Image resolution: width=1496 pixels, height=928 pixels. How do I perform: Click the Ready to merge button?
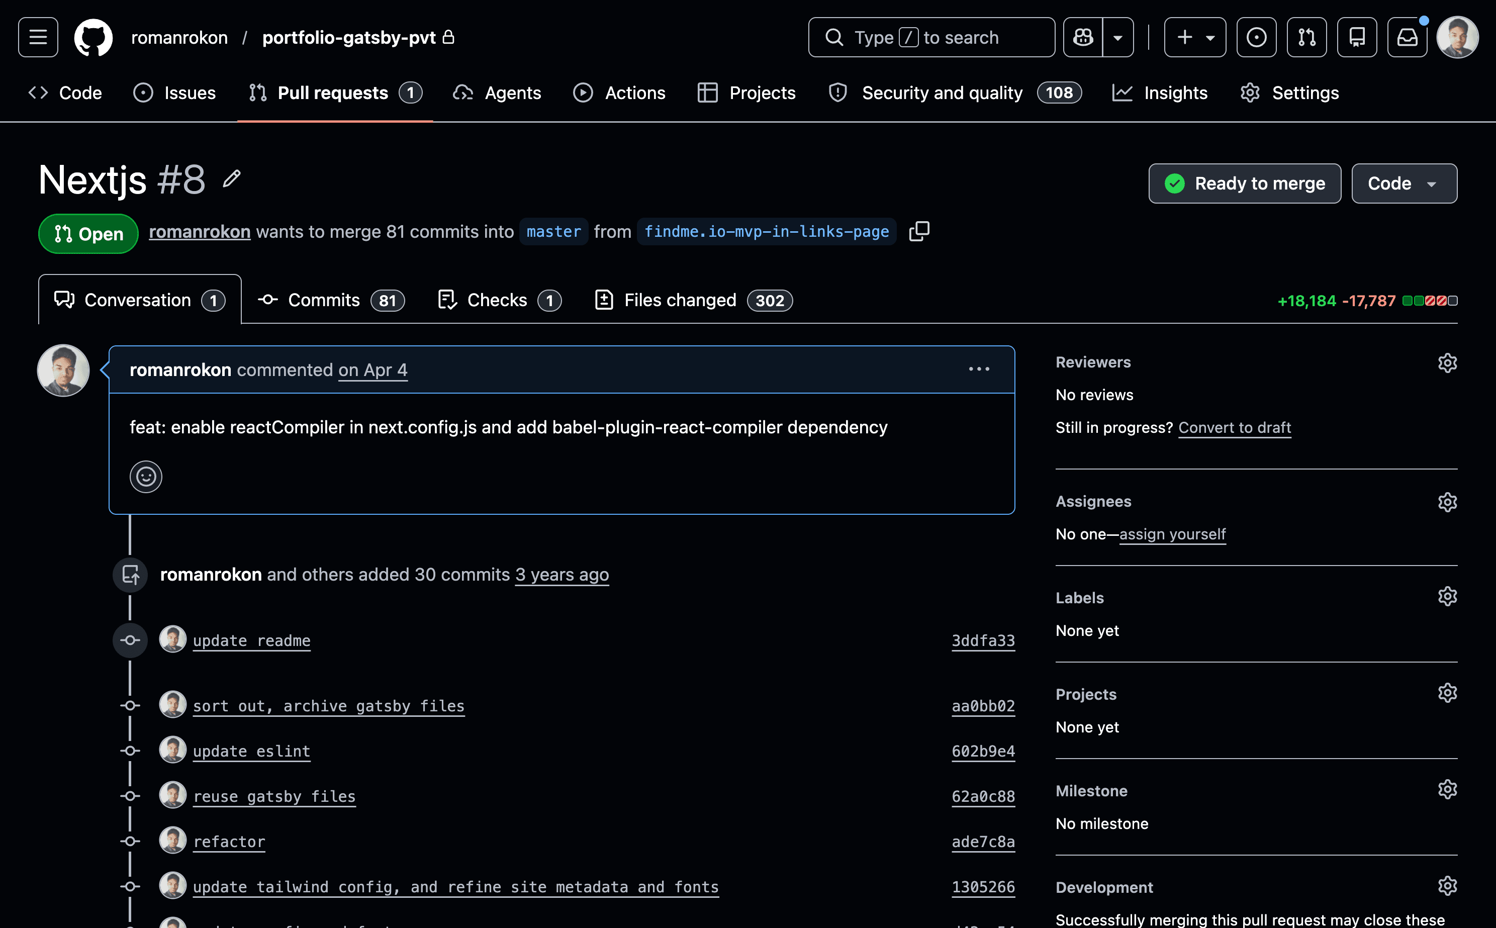click(1245, 183)
